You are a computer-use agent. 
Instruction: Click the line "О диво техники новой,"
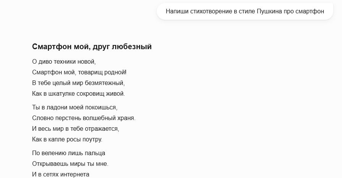point(64,61)
